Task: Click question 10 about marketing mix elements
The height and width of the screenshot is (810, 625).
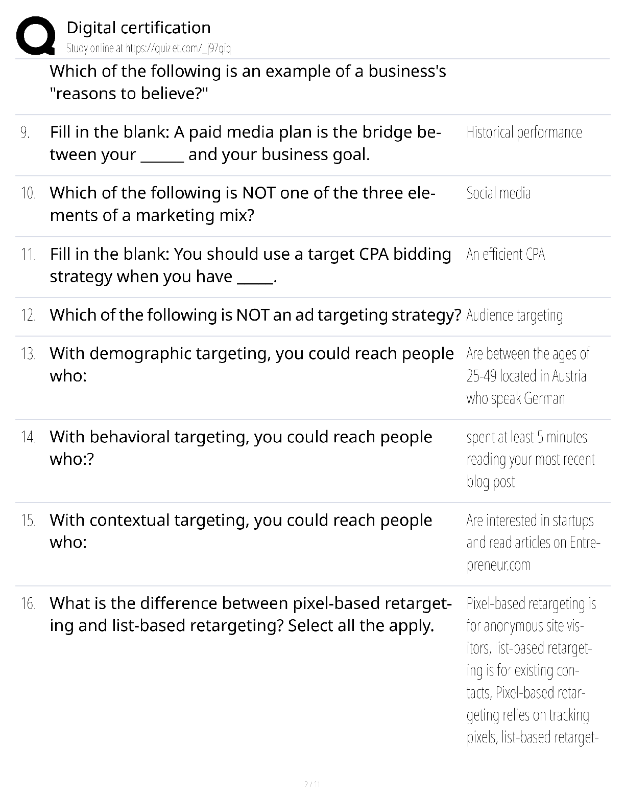Action: pos(242,204)
